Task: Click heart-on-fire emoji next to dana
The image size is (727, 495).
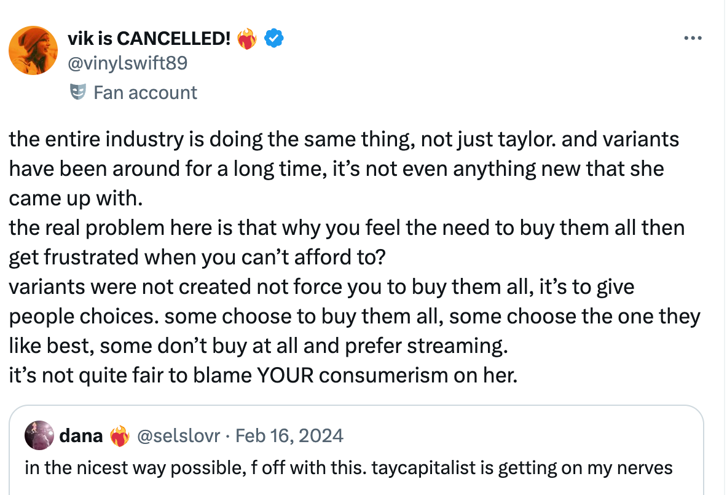Action: (x=119, y=437)
